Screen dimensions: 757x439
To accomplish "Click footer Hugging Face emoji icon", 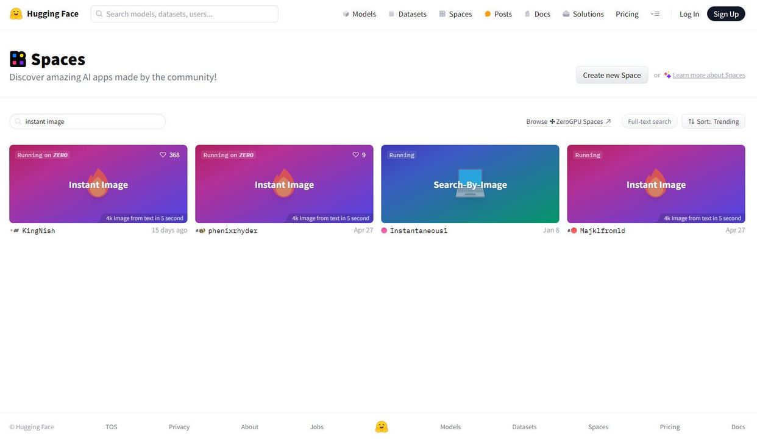I will click(x=382, y=427).
